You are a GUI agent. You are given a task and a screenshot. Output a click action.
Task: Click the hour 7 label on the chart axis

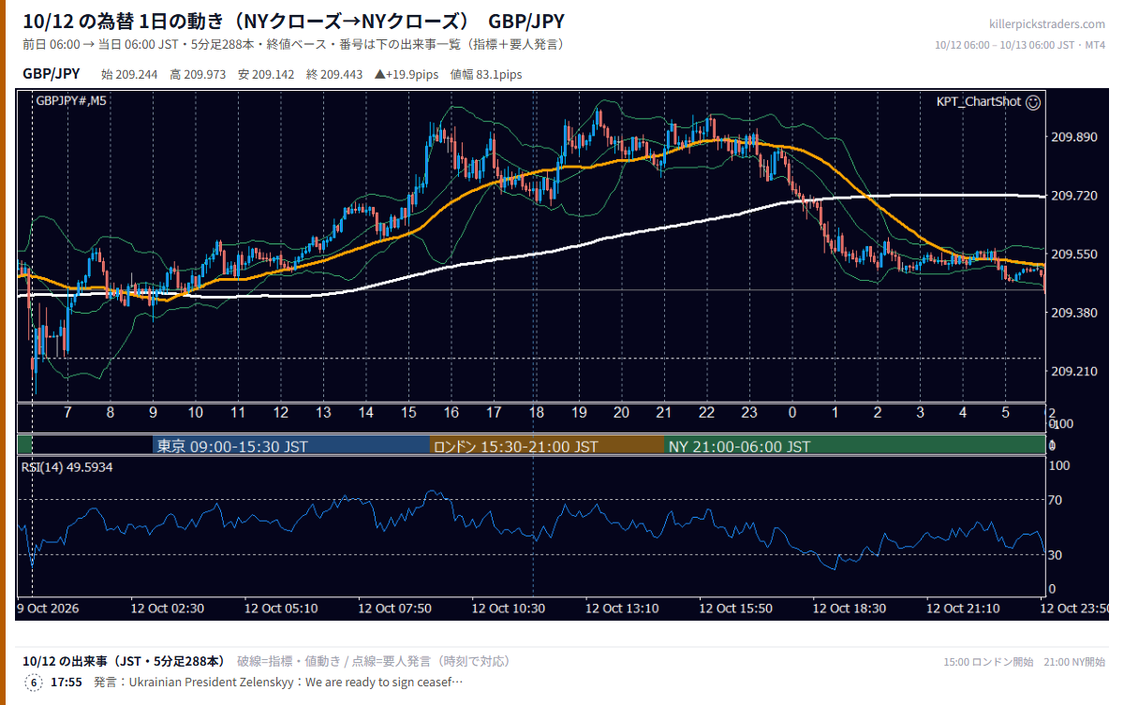(67, 413)
